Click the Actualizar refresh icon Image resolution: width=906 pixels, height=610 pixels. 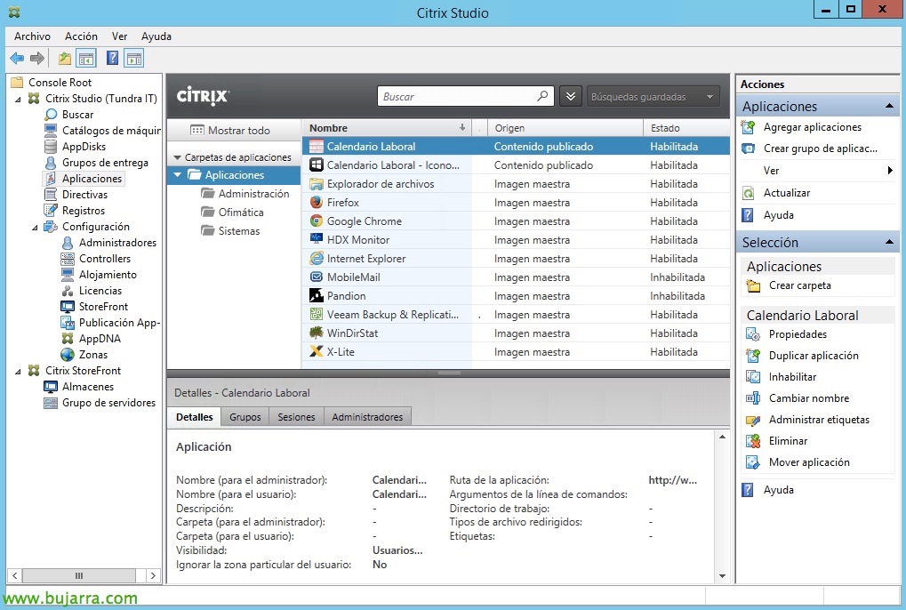pos(749,193)
